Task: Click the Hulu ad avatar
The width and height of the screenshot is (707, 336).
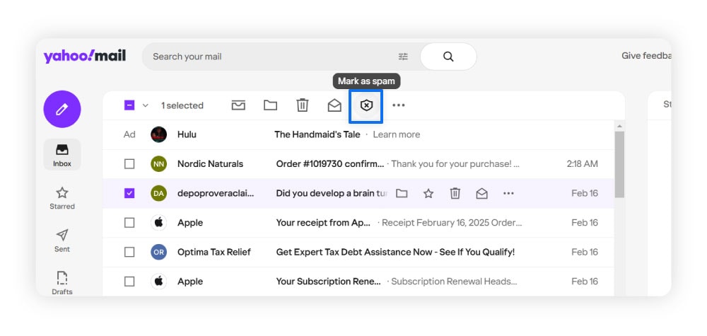Action: [158, 134]
